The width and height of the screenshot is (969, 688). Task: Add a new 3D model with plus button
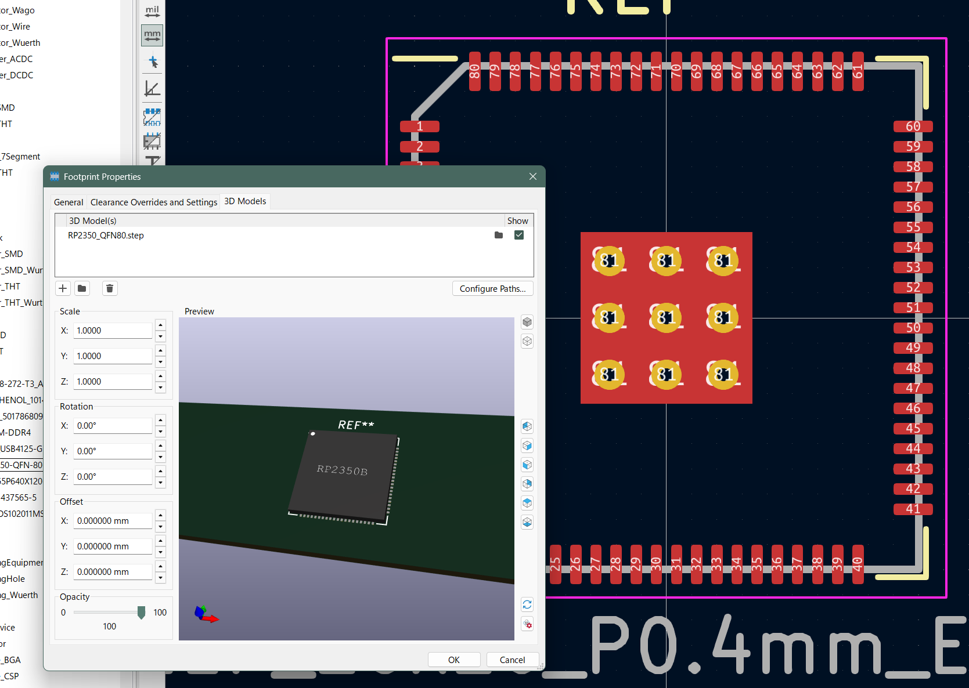[63, 288]
